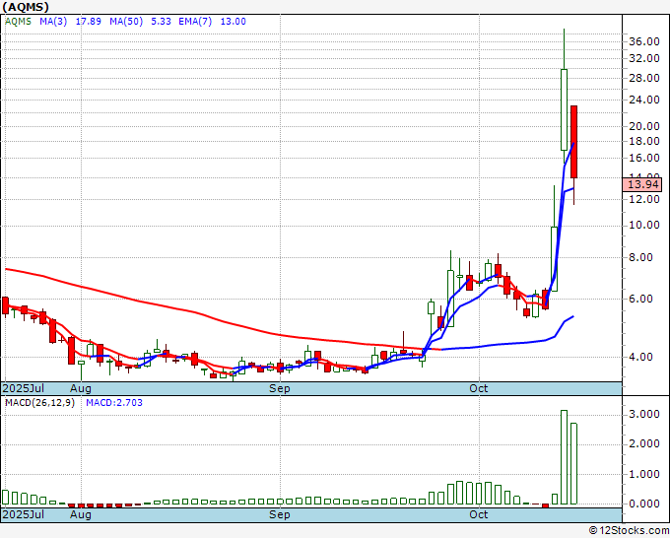Viewport: 670px width, 538px height.
Task: Click the MA(50) legend label
Action: click(x=126, y=22)
